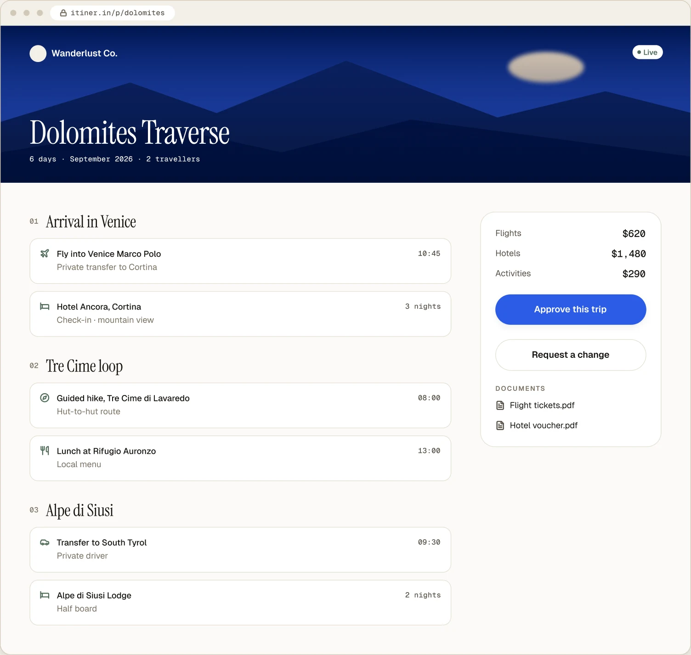Select the Guided hike, Tre Cime di Lavaredo title

(123, 398)
